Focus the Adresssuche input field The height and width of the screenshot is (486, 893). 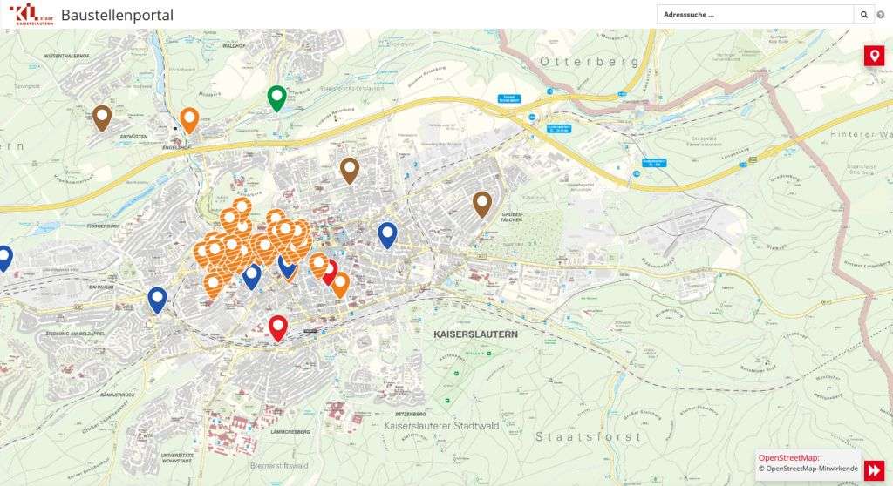[755, 15]
